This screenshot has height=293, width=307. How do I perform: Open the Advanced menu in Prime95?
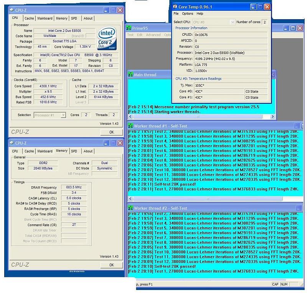153,35
